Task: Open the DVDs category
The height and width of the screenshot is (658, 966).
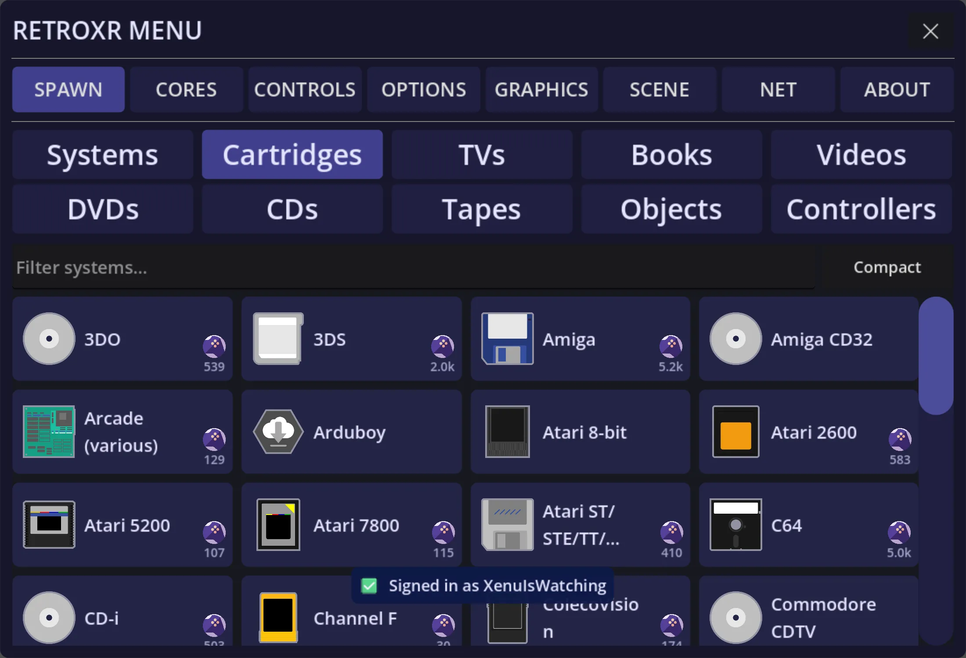Action: (x=103, y=209)
